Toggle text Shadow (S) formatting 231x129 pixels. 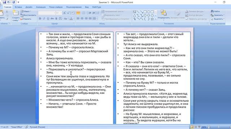tap(56, 19)
